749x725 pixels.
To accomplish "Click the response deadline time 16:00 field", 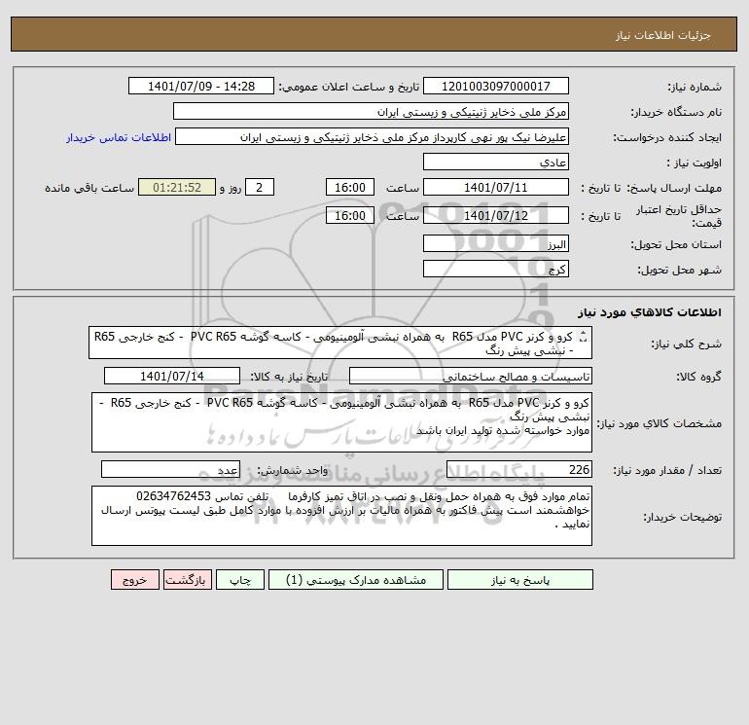I will point(349,188).
